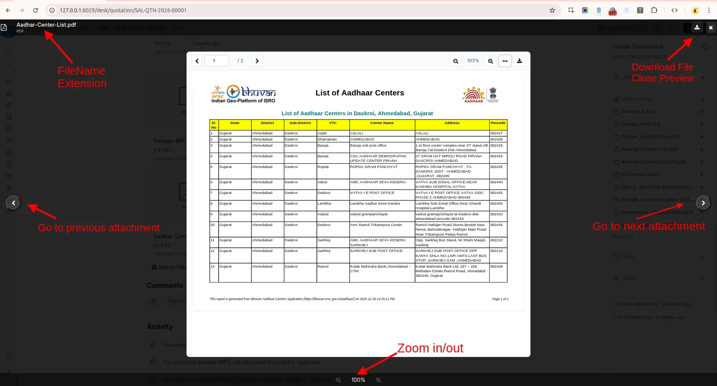Viewport: 717px width, 386px height.
Task: Open frappe_certification.pdf attachment
Action: tap(650, 137)
